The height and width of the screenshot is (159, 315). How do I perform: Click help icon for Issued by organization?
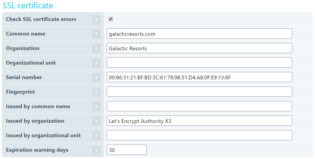point(96,121)
